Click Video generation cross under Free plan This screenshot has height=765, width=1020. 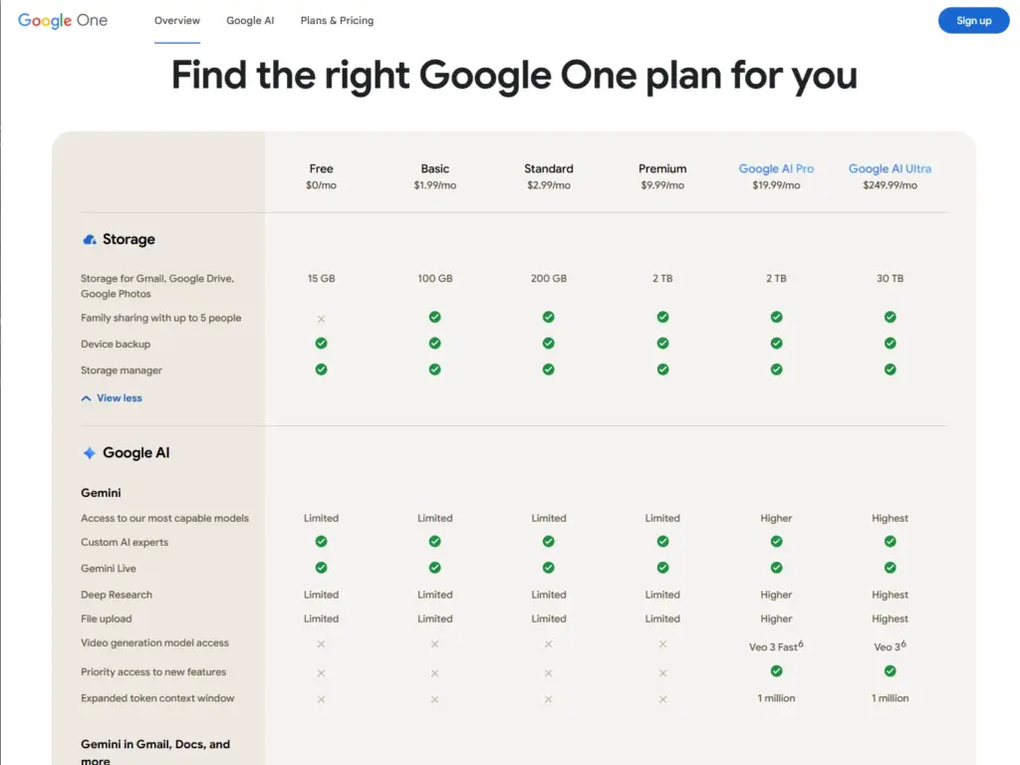pos(321,644)
